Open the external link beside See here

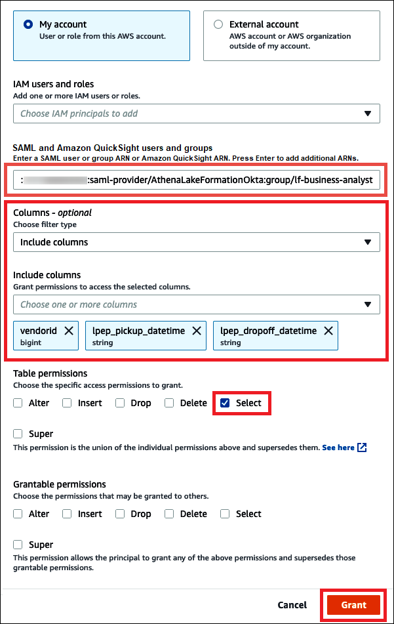point(363,447)
